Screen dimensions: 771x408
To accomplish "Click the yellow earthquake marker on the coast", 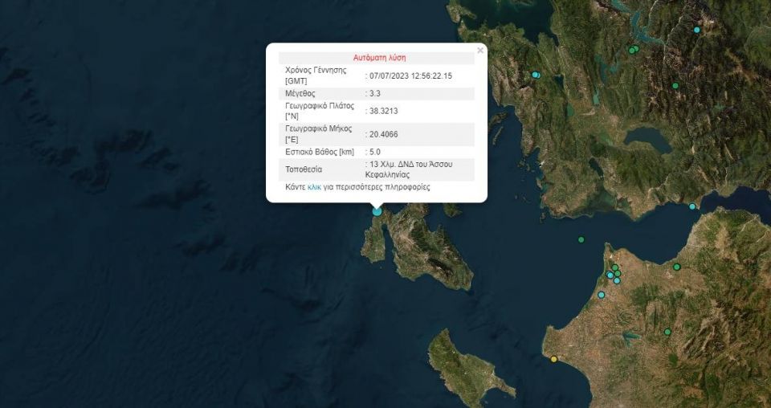I will (553, 359).
